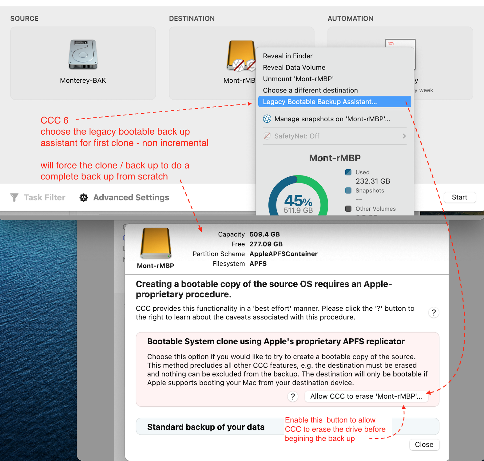Click the DESTINATION section heading

(192, 18)
